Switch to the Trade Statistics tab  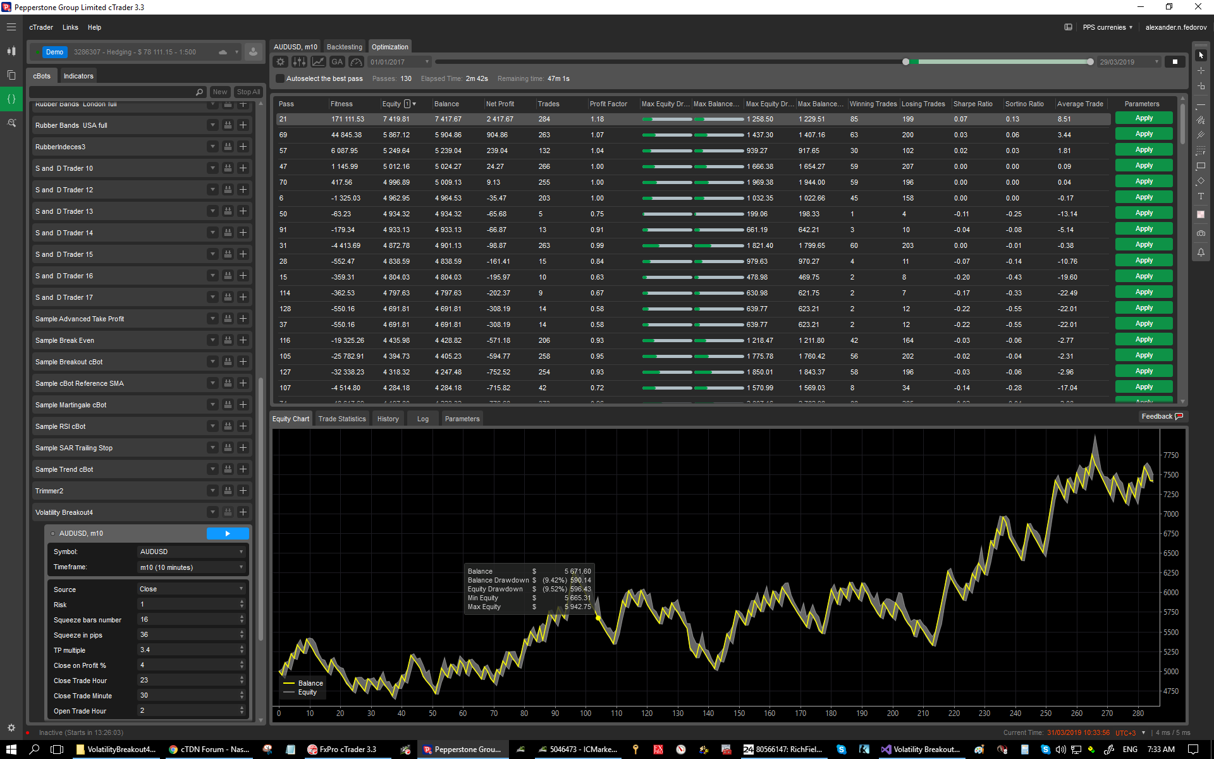pyautogui.click(x=342, y=419)
